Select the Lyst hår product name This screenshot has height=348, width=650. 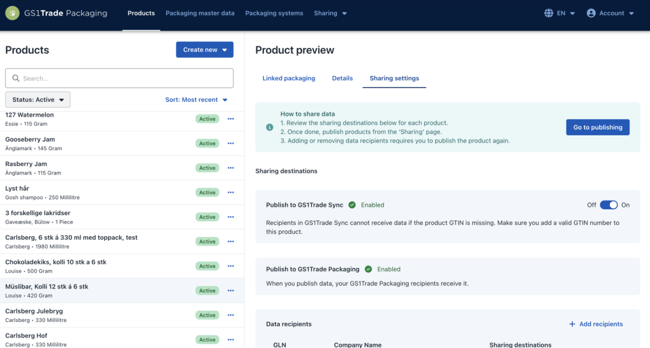point(17,188)
